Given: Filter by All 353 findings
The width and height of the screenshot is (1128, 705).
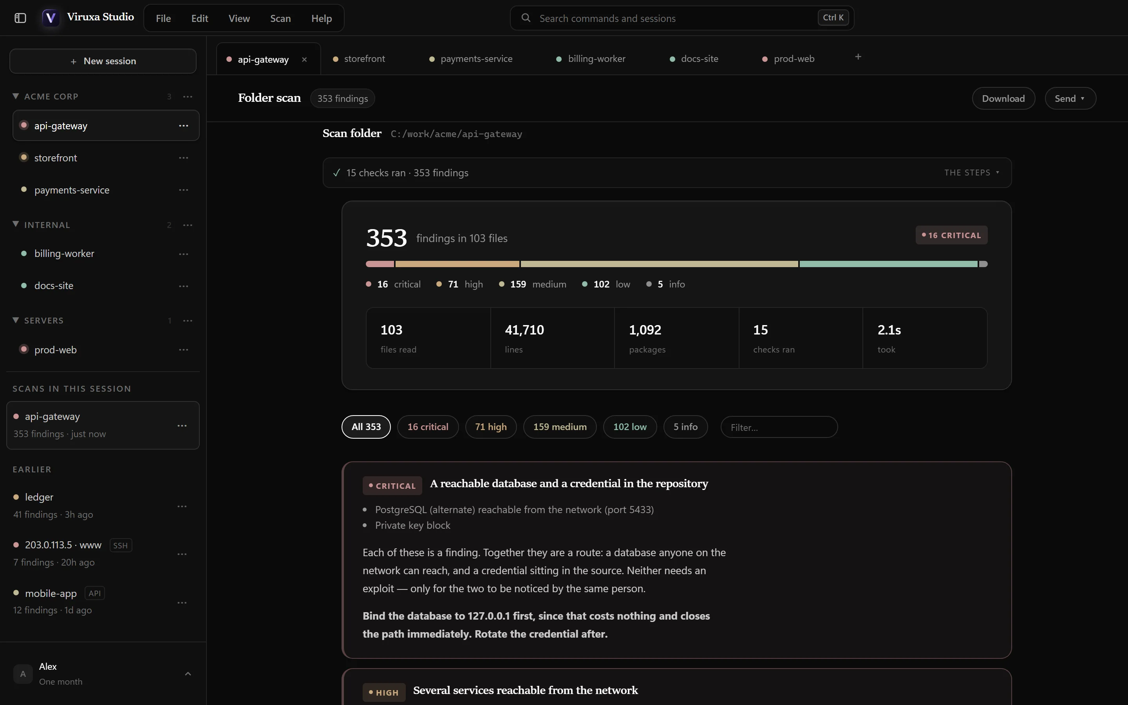Looking at the screenshot, I should 366,427.
